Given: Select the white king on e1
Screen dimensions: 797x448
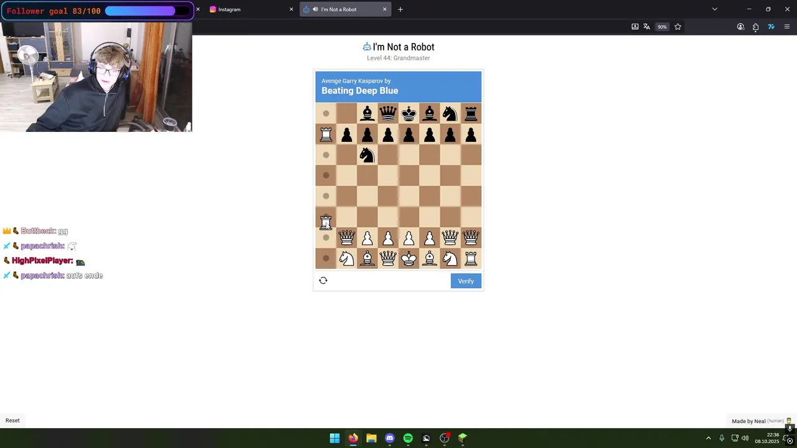Looking at the screenshot, I should click(x=408, y=258).
